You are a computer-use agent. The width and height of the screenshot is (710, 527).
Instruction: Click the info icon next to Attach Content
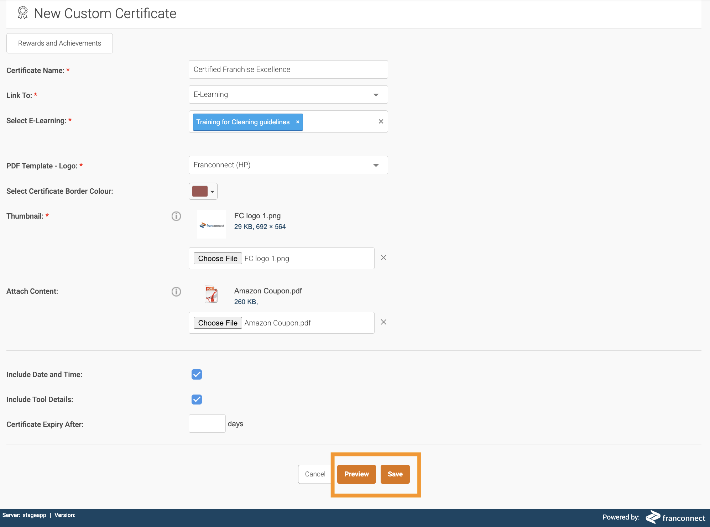[176, 292]
